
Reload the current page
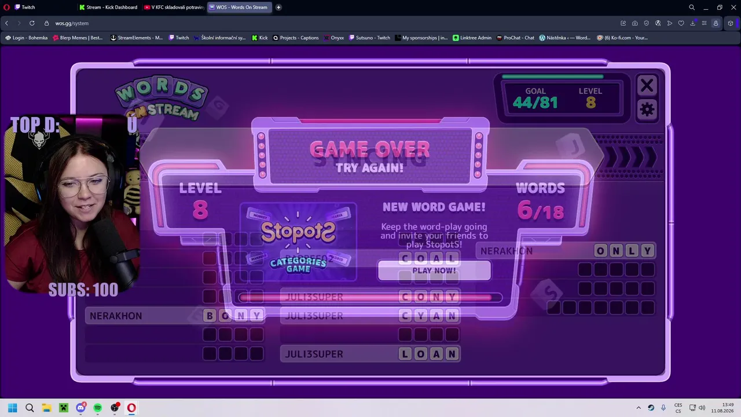(x=31, y=23)
